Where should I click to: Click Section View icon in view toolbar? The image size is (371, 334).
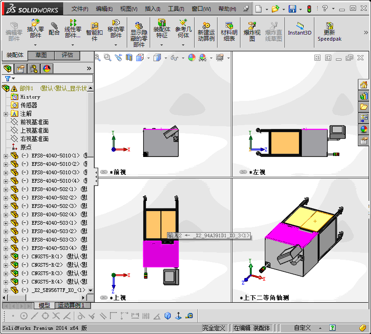[x=129, y=57]
